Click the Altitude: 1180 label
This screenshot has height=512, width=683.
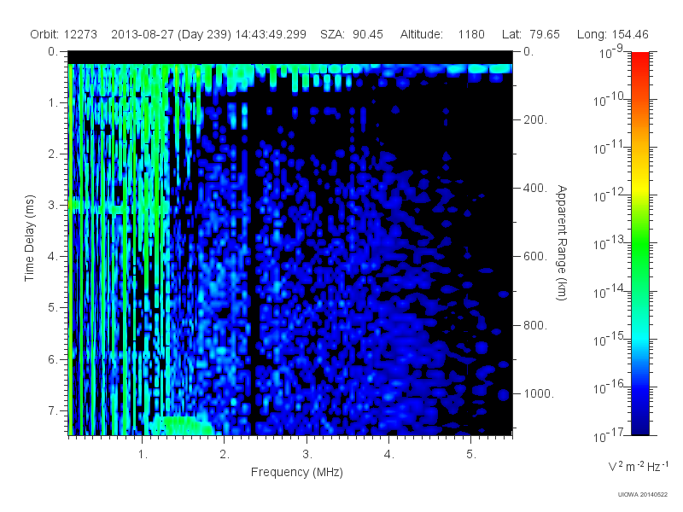442,34
